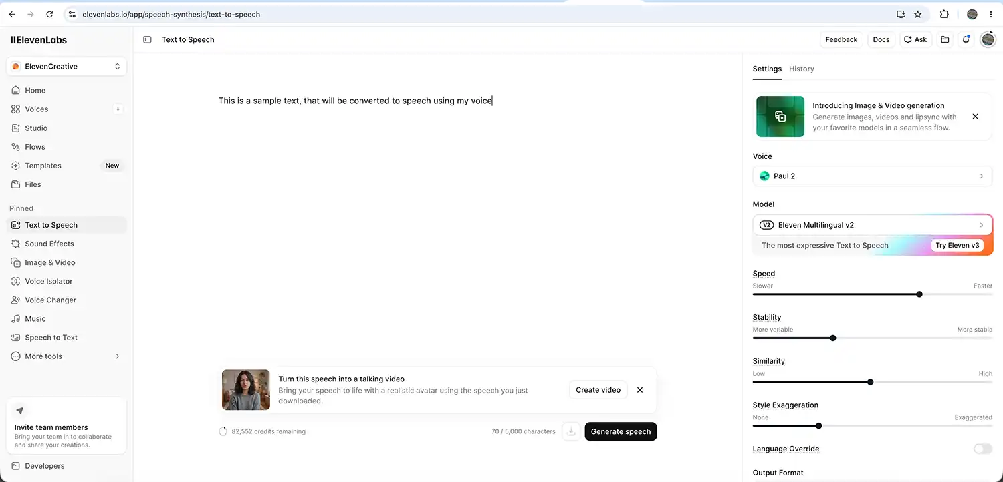Screen dimensions: 1003x482
Task: Reload the browser page
Action: pos(49,14)
